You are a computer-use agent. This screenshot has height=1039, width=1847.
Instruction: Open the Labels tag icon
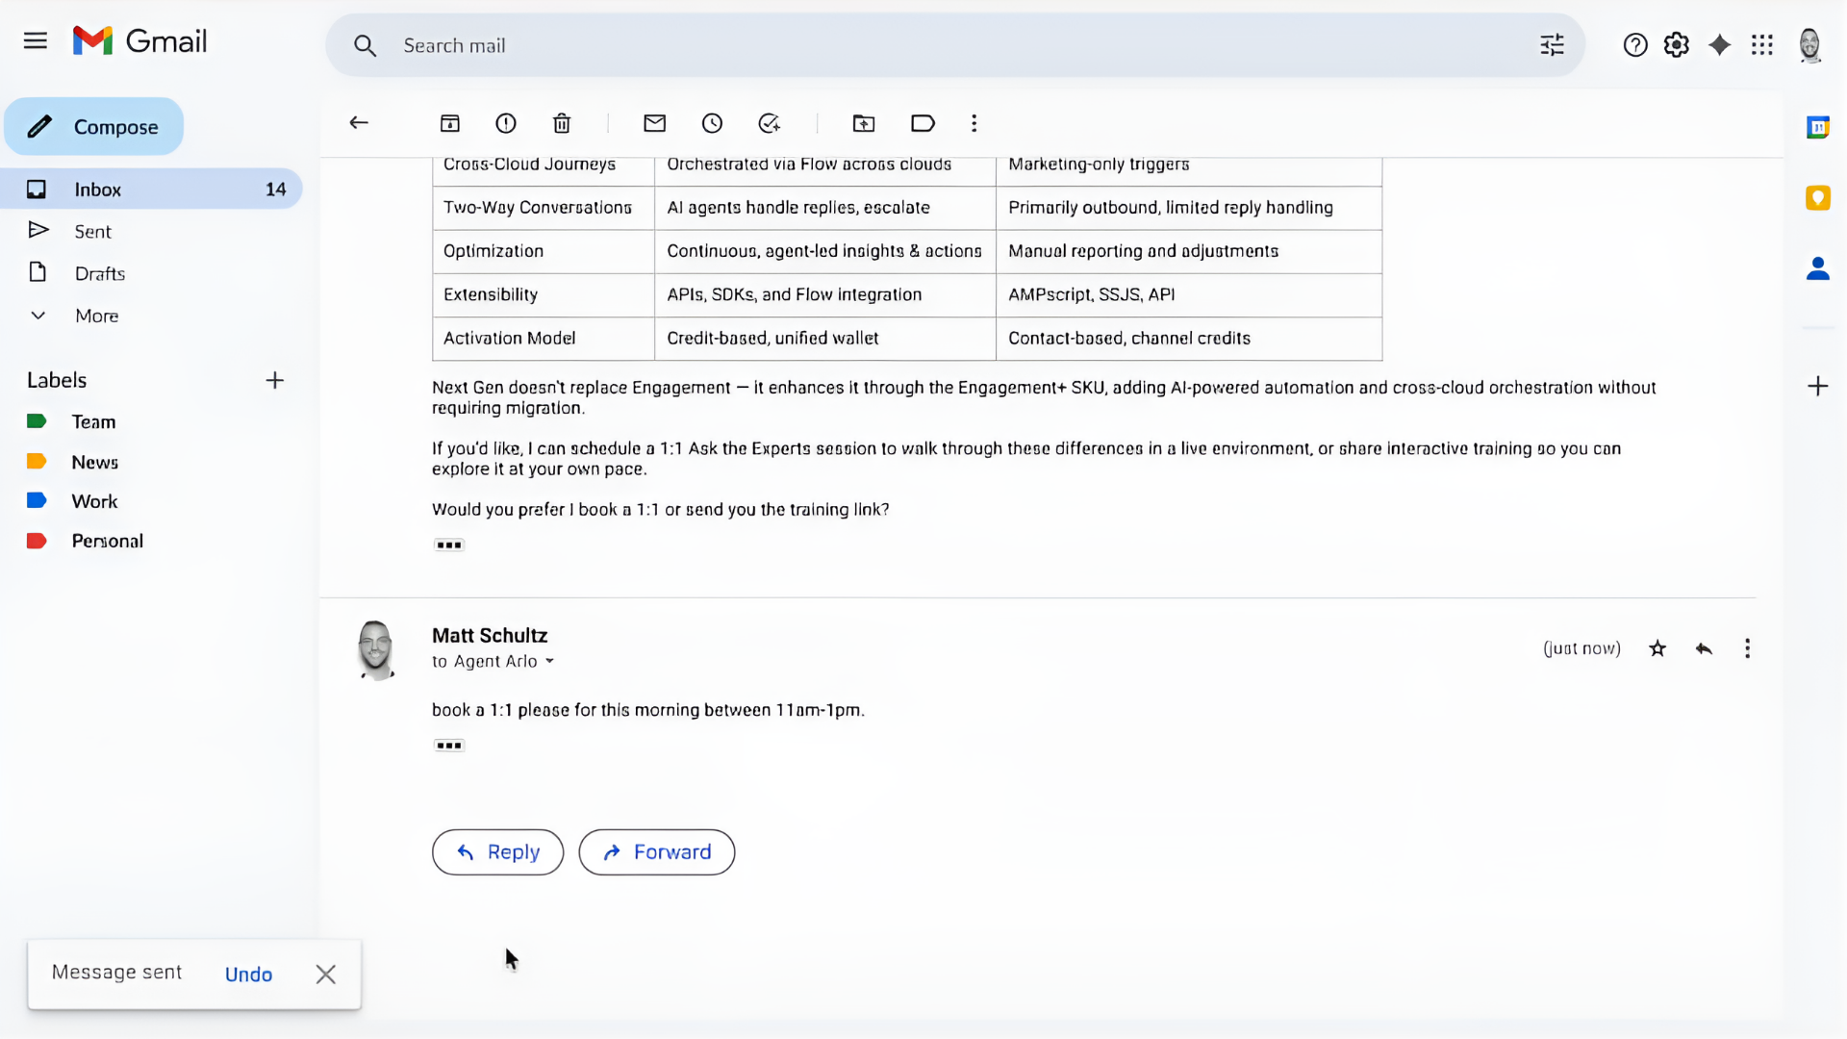coord(923,123)
